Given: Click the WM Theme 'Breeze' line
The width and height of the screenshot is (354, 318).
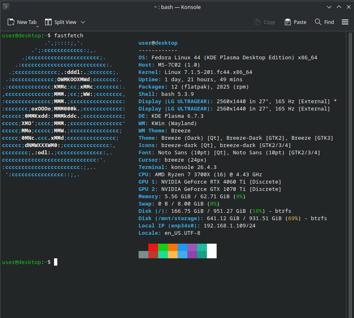Looking at the screenshot, I should [x=164, y=131].
